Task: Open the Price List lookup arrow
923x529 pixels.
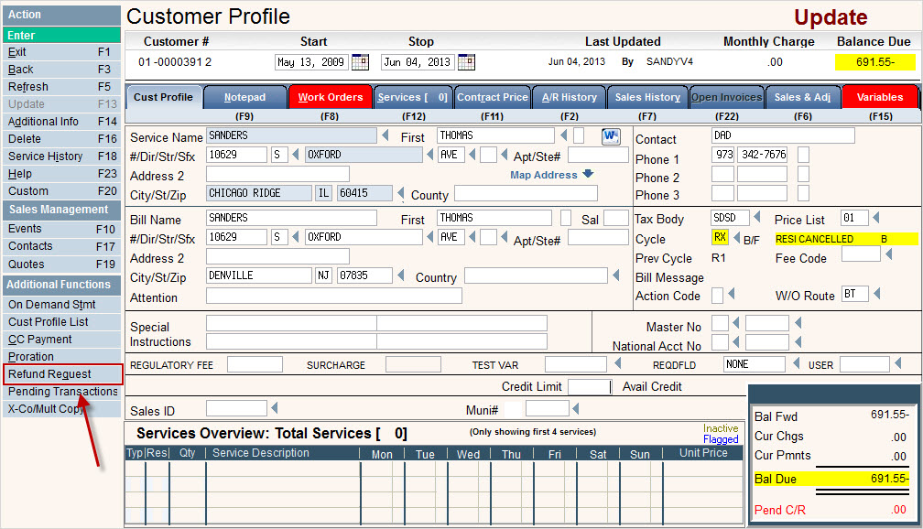Action: (876, 218)
